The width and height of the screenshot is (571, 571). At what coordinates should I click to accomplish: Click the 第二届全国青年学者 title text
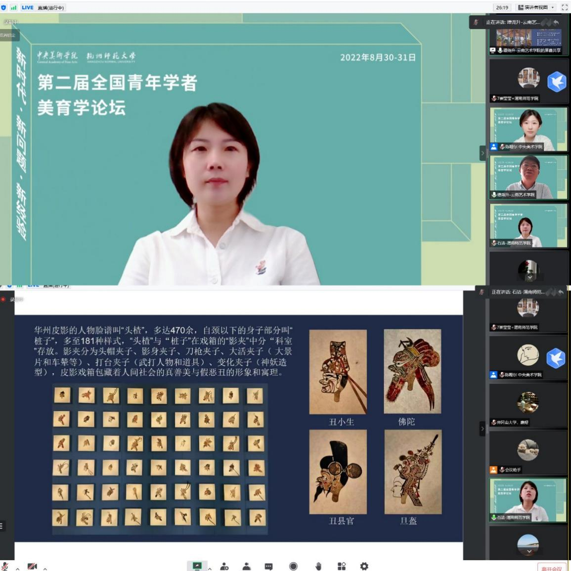pos(117,82)
